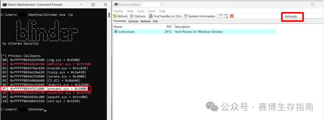The width and height of the screenshot is (324, 120).
Task: Open System information window
Action: click(x=199, y=16)
